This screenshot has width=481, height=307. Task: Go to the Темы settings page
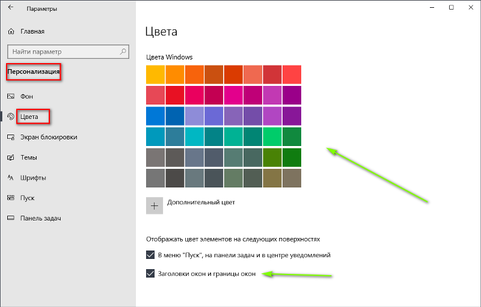pyautogui.click(x=28, y=157)
